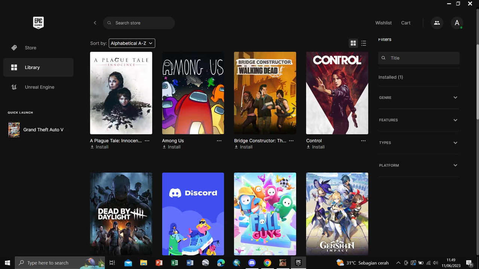Click the Title filter input field
The height and width of the screenshot is (269, 479).
click(419, 58)
